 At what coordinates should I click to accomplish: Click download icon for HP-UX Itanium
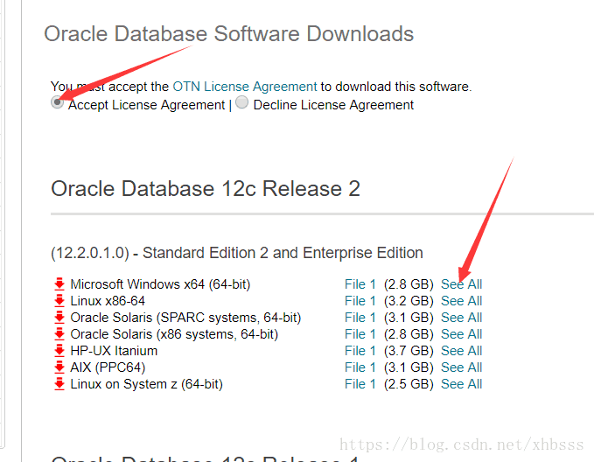coord(59,351)
